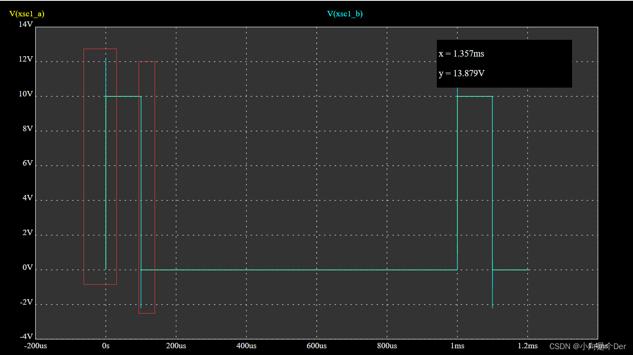Image resolution: width=633 pixels, height=355 pixels.
Task: Click the 0s time axis label
Action: tap(106, 346)
